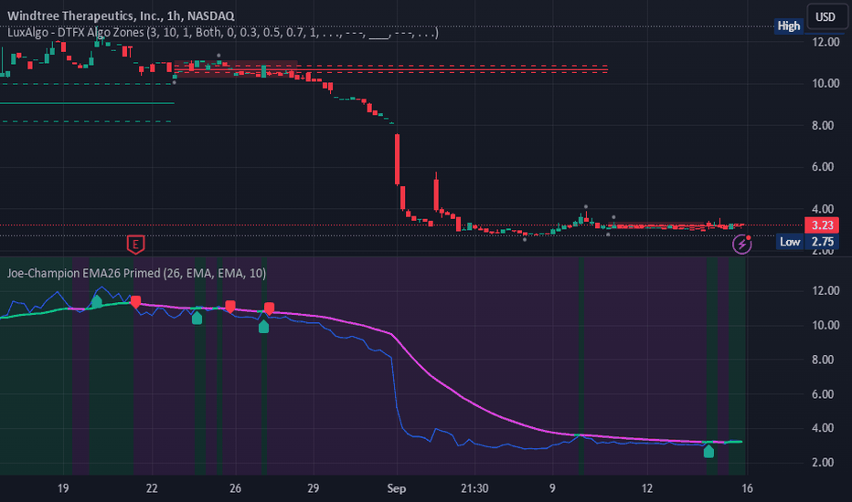852x502 pixels.
Task: Select the LuxAlgo DTFX Algo Zones indicator legend
Action: pyautogui.click(x=222, y=33)
